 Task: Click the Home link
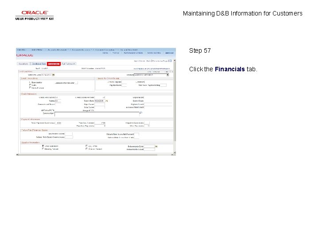point(105,53)
